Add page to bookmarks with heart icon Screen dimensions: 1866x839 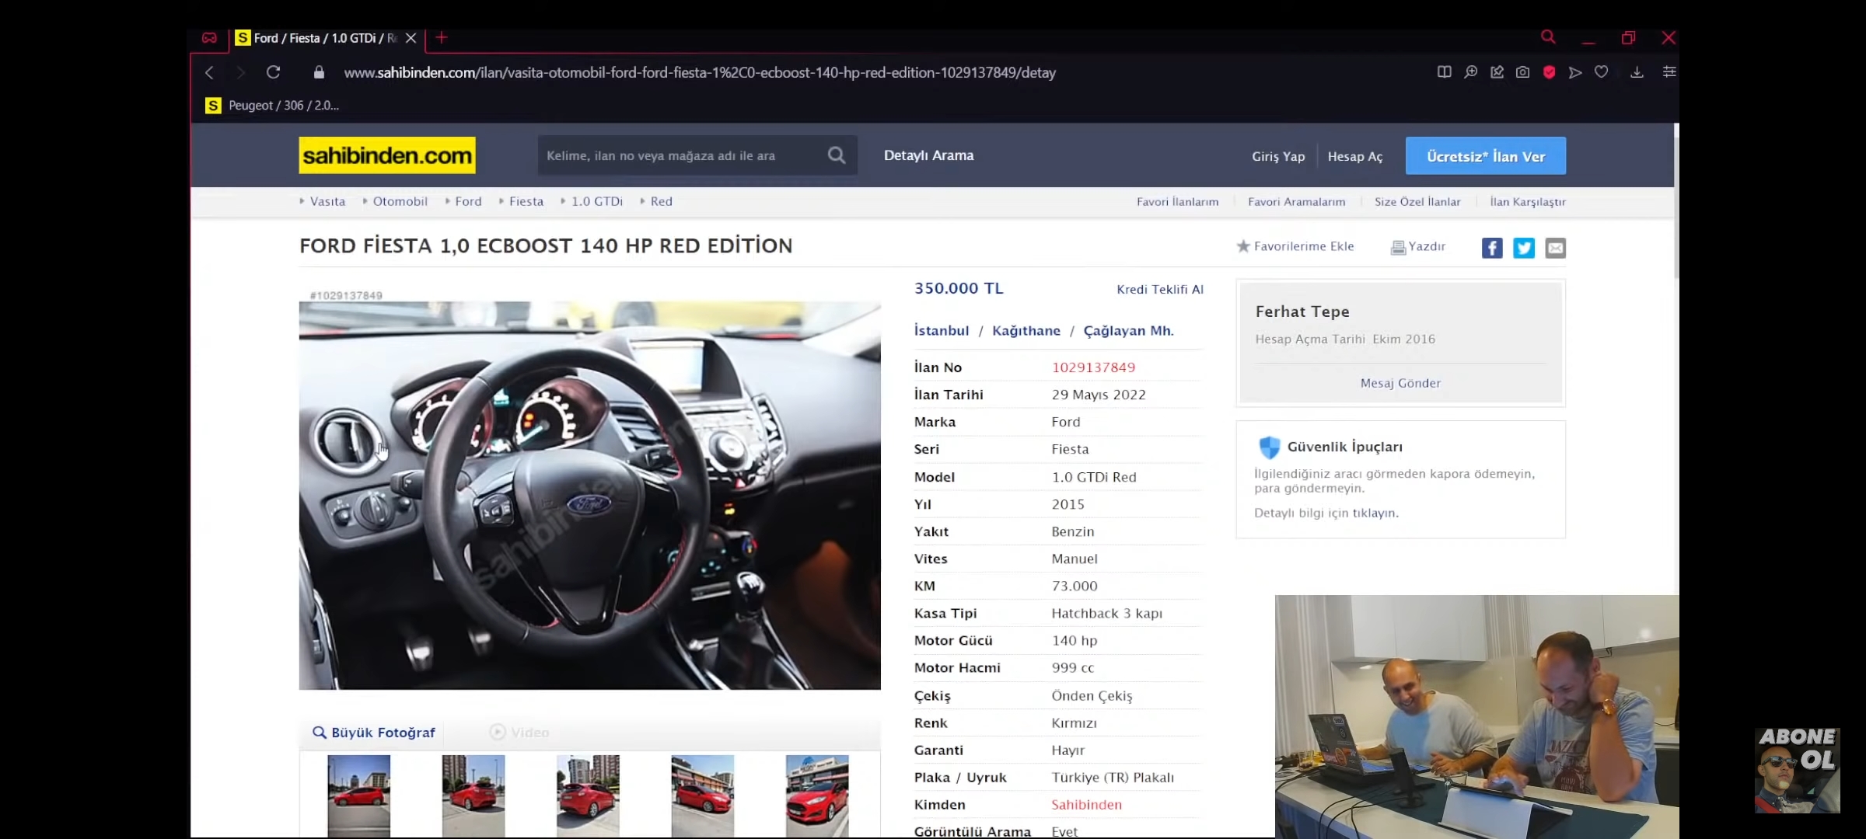tap(1601, 72)
